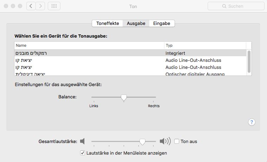
Task: Select the Optischer digitaler Ausgang device
Action: [x=130, y=74]
